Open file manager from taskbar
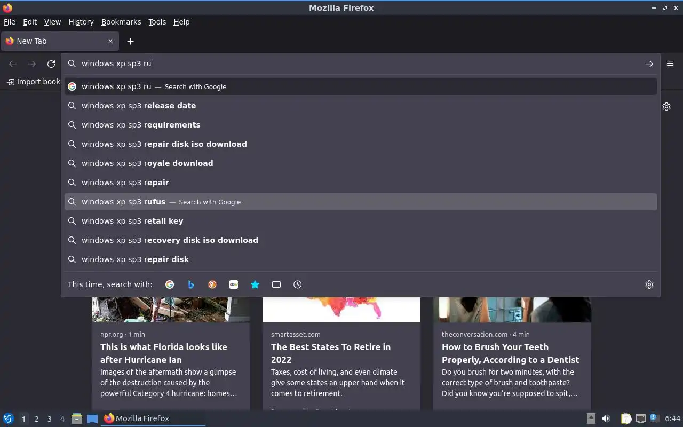This screenshot has height=427, width=683. click(77, 418)
